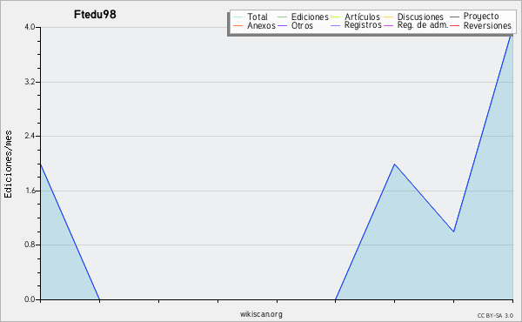Click the Total light-blue color line
Screen dimensions: 522x322
[x=238, y=17]
